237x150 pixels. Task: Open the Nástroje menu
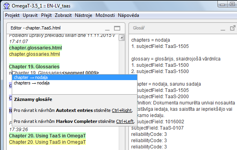83,15
